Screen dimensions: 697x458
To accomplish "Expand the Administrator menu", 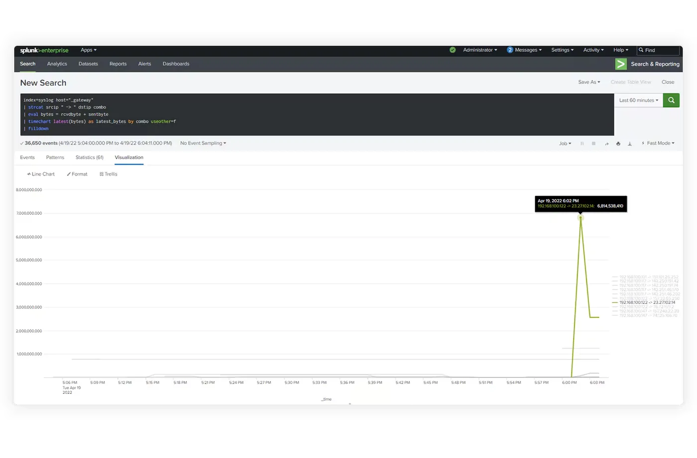I will coord(480,50).
